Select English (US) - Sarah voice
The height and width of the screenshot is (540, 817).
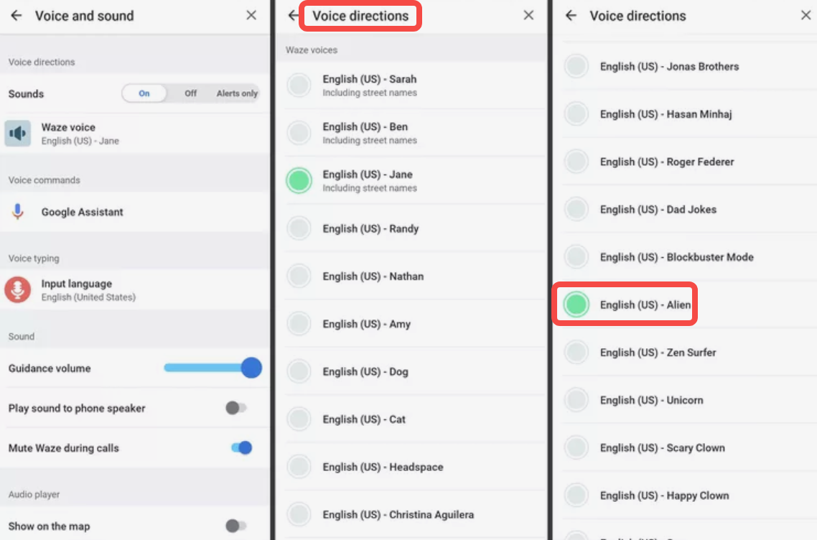[299, 85]
